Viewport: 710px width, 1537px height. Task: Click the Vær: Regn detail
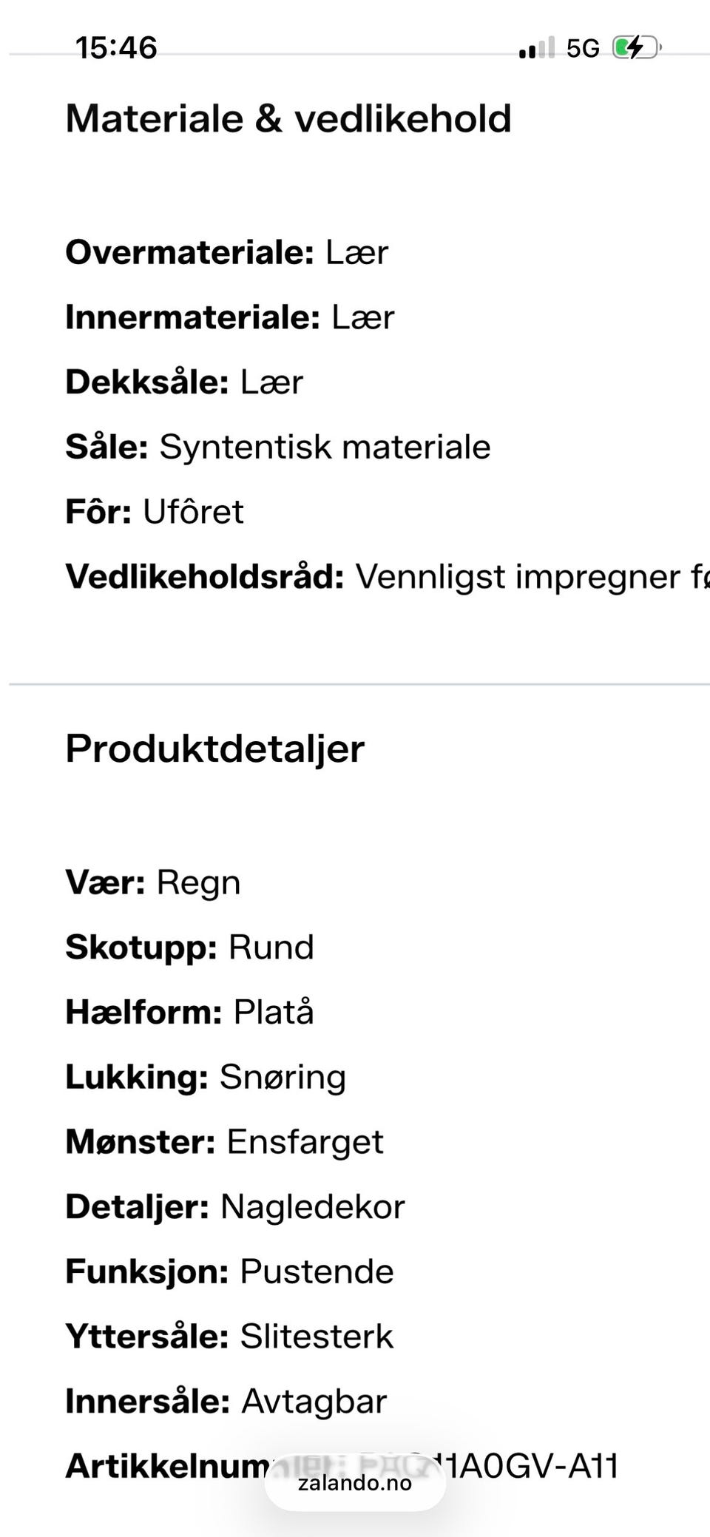153,882
